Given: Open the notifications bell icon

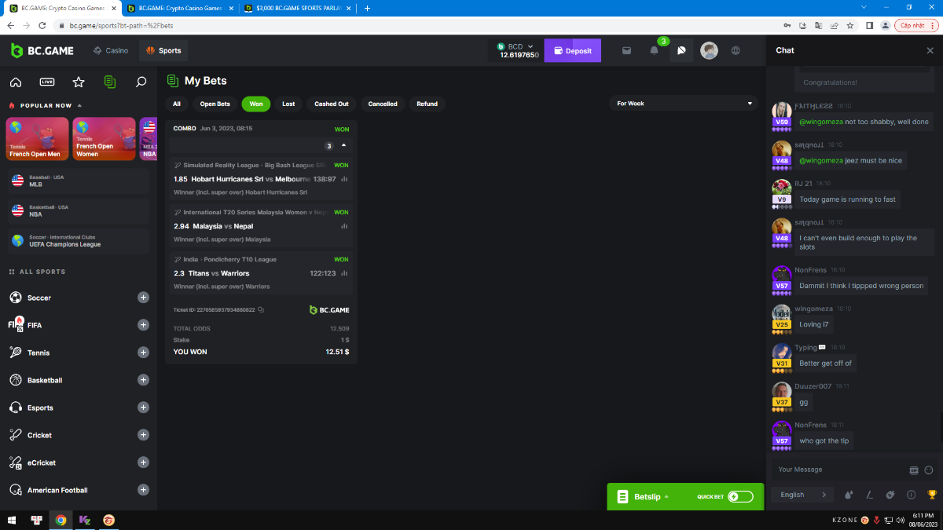Looking at the screenshot, I should point(654,50).
